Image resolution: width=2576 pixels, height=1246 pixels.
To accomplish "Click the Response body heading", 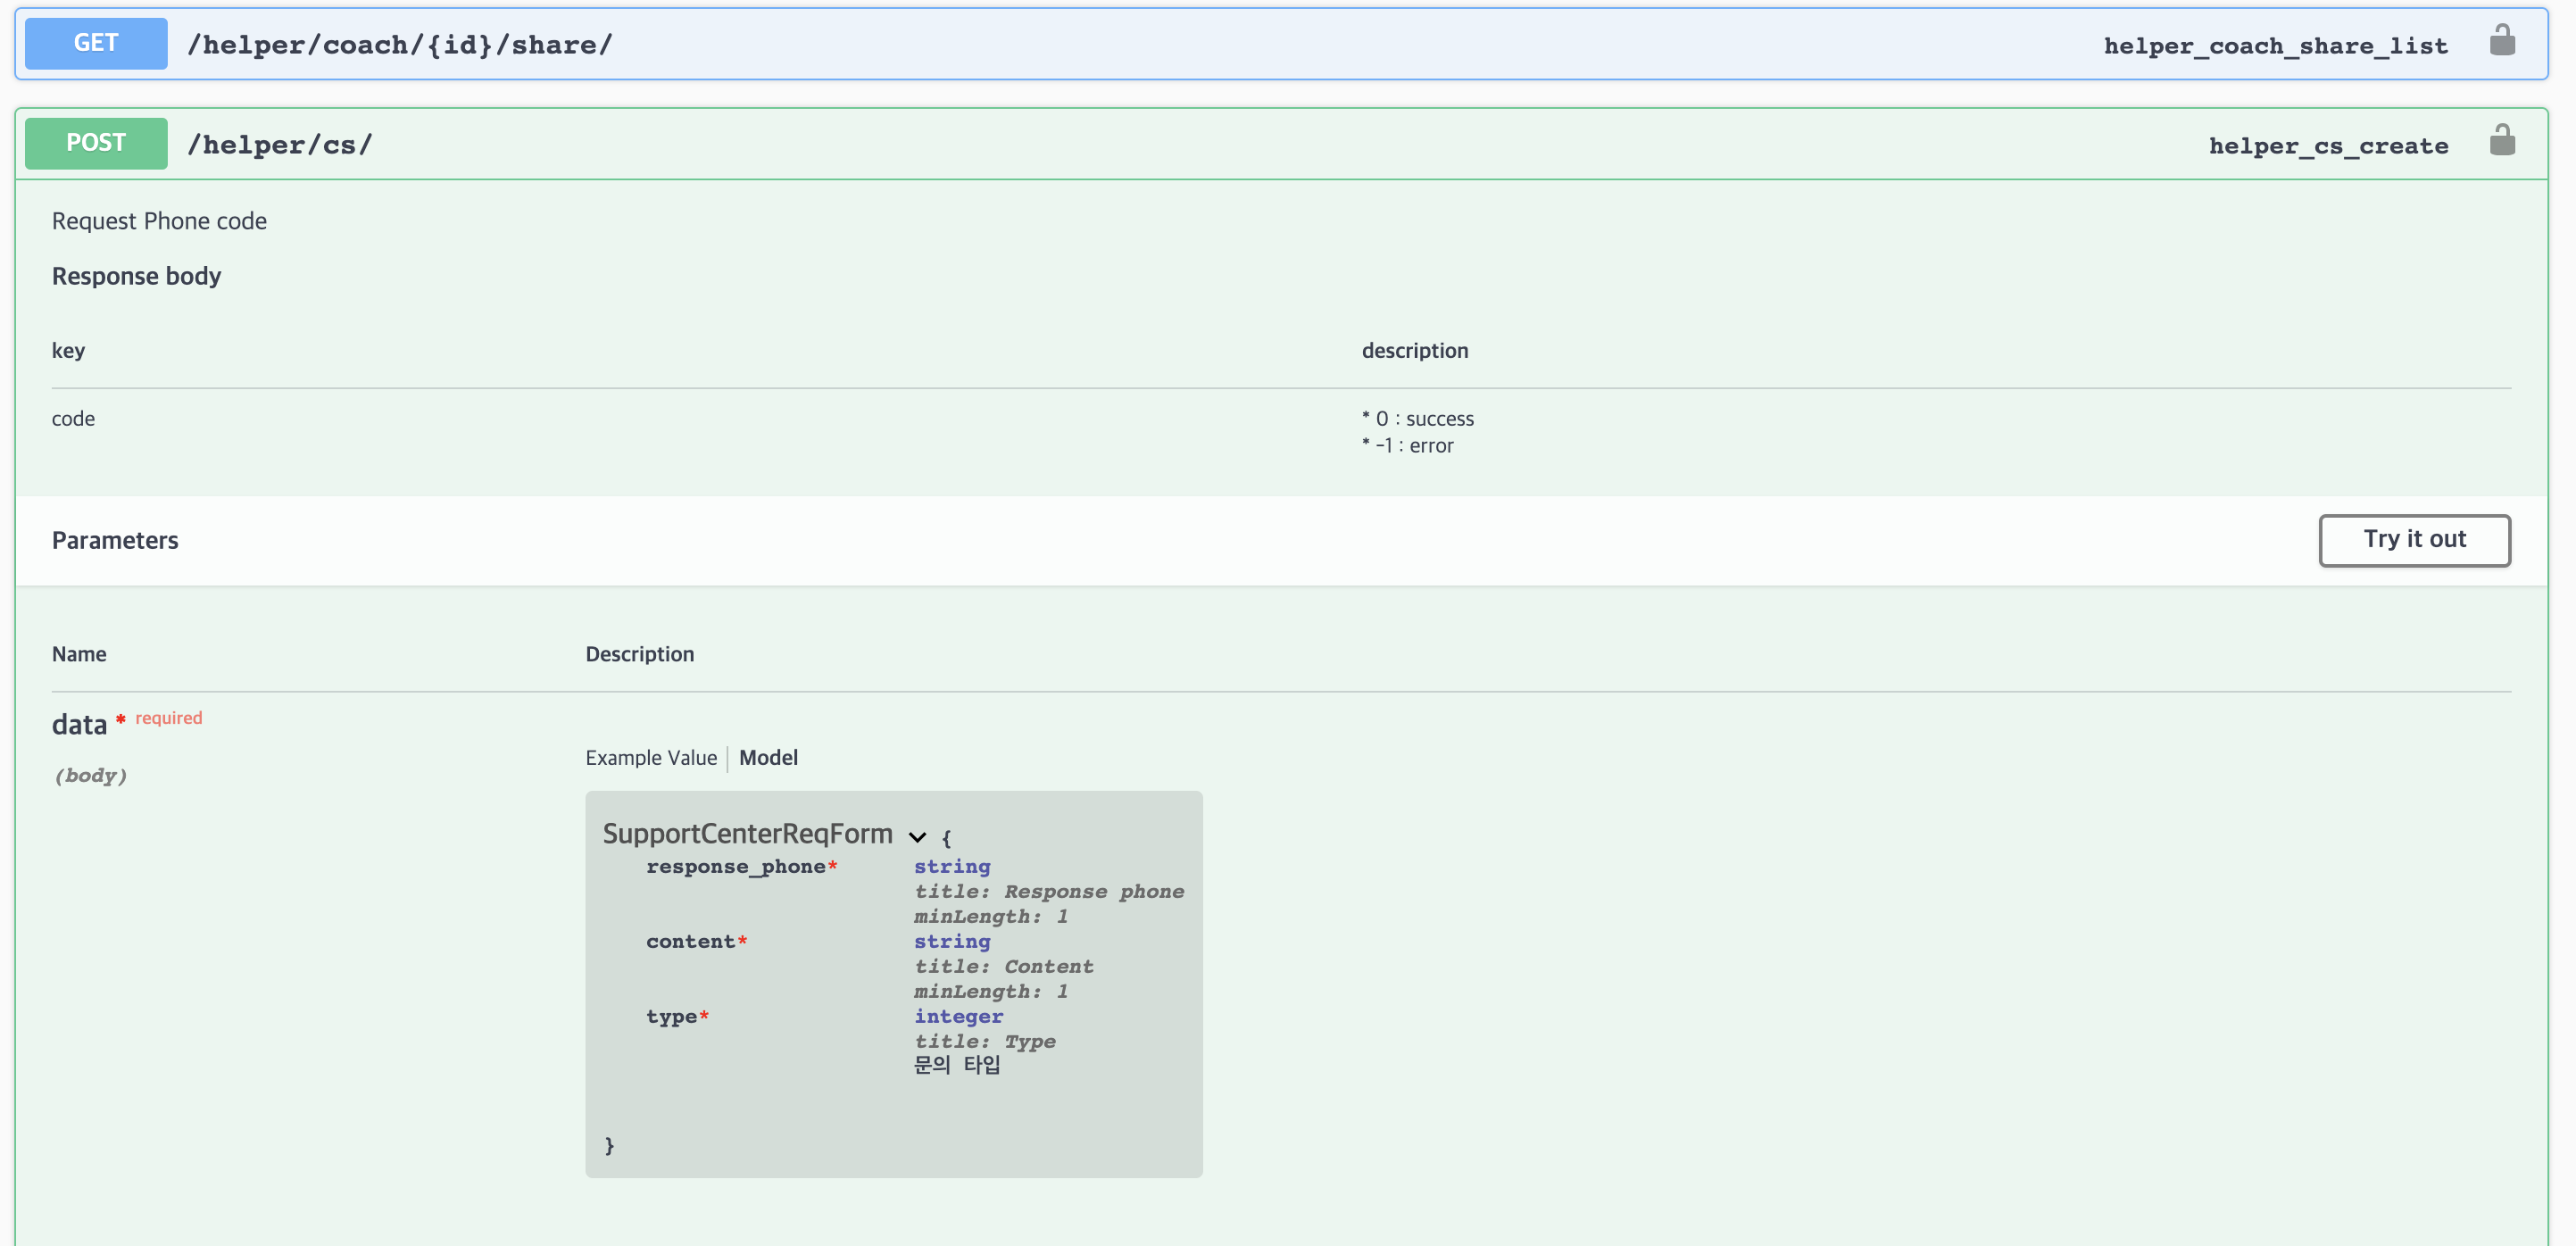I will click(136, 276).
